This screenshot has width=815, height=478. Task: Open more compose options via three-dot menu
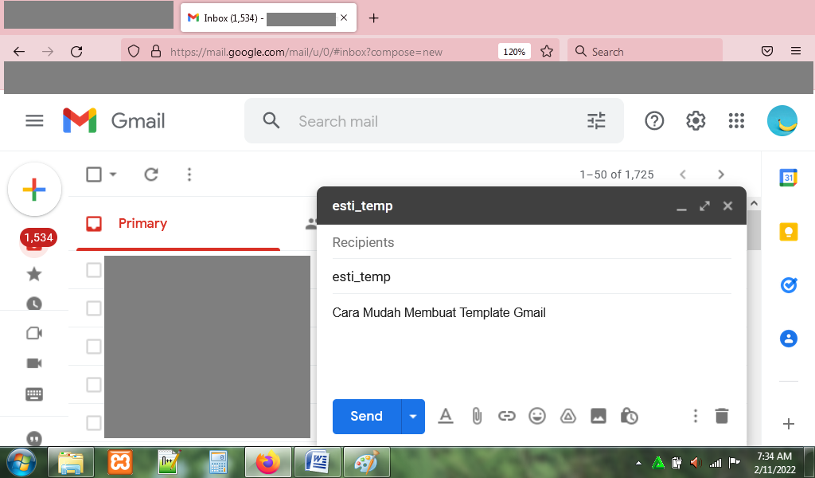[x=695, y=416]
